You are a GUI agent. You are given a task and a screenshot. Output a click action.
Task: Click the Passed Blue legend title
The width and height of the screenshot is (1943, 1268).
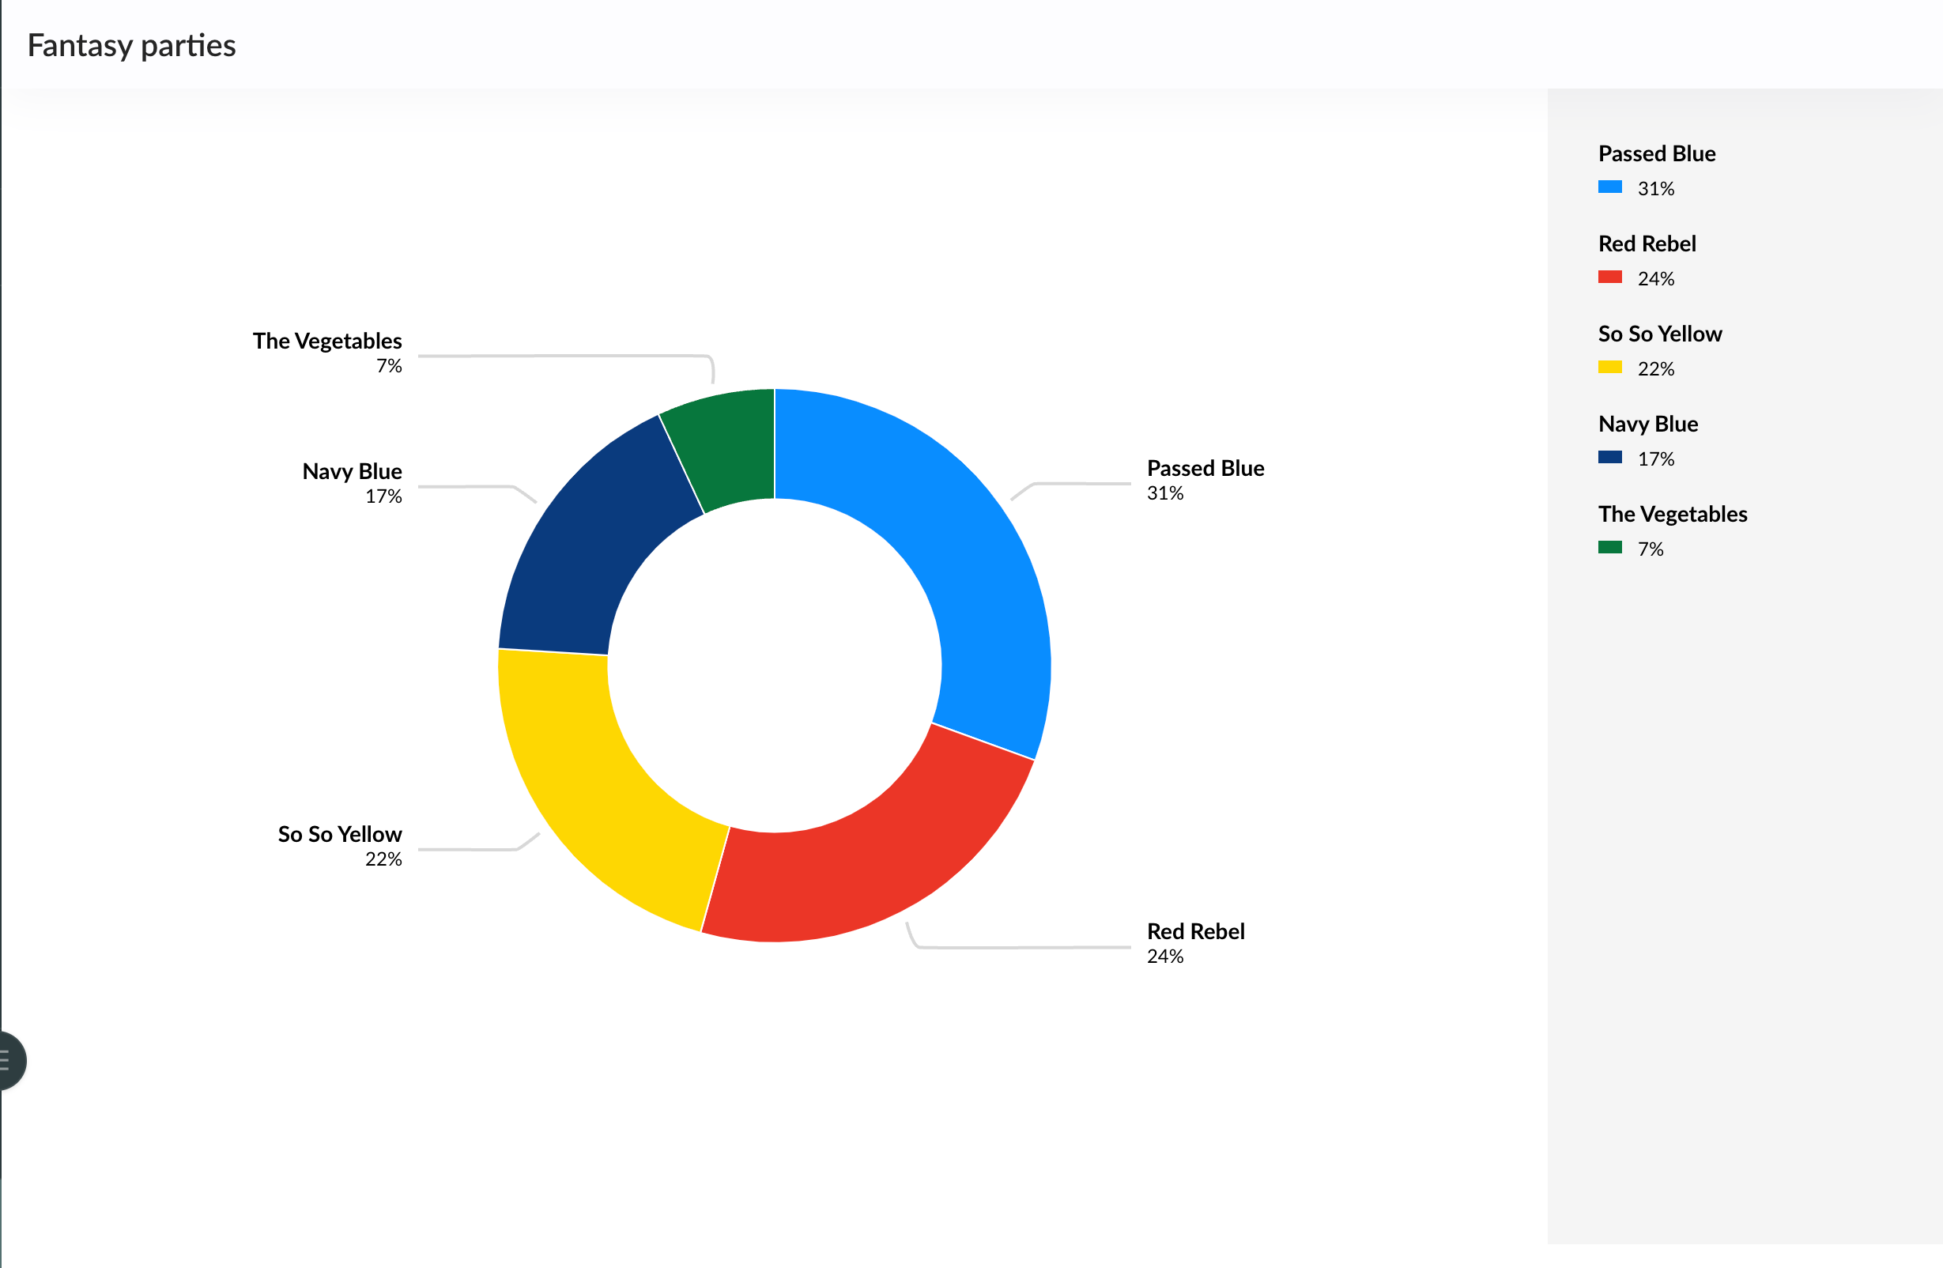pos(1655,153)
